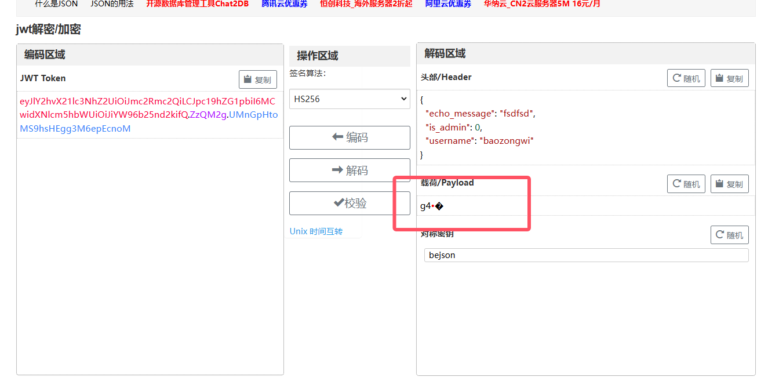Open 阿里云优惠券 link

pos(448,3)
